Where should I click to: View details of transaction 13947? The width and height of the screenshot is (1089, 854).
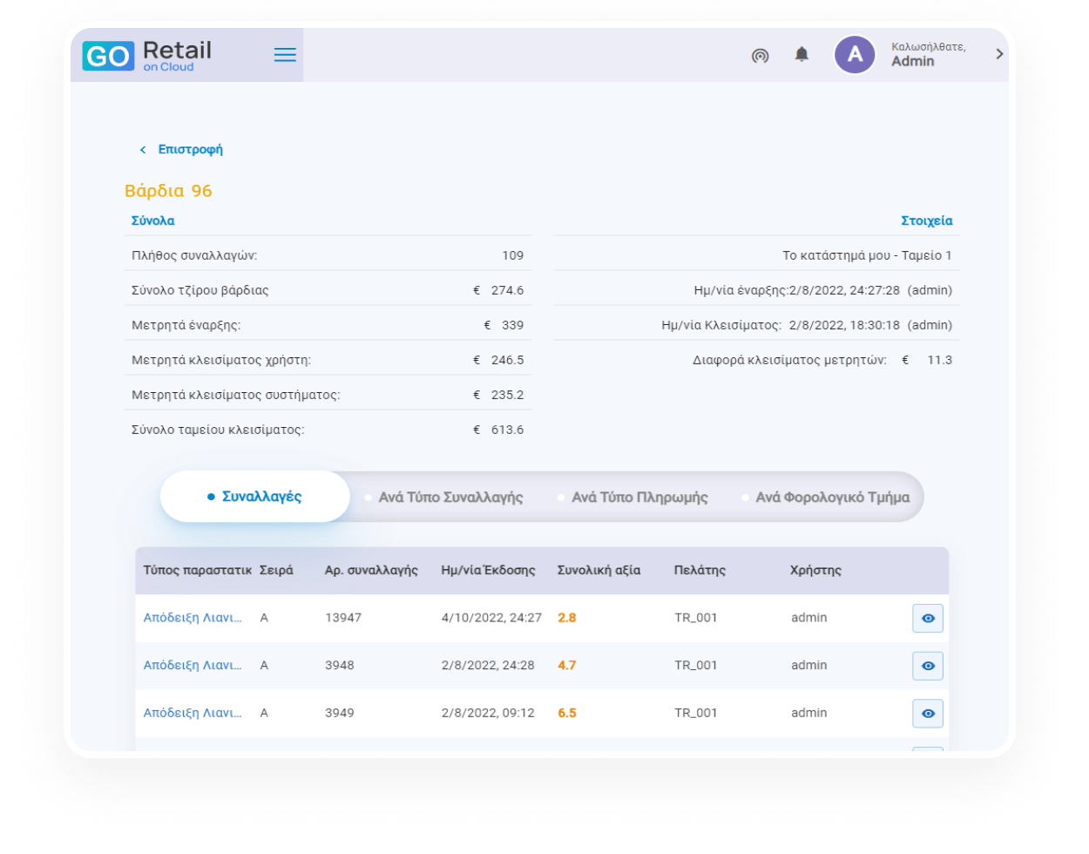(927, 618)
